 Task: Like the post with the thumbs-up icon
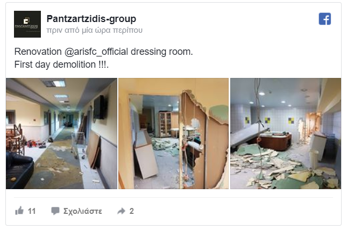tap(19, 211)
